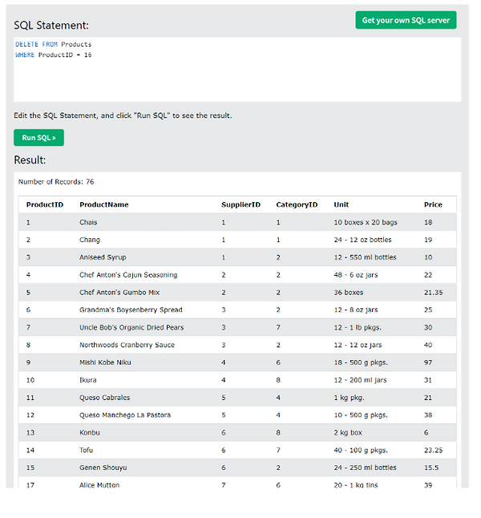The image size is (481, 518).
Task: Click unit cell 12 - 8 oz jars
Action: click(355, 310)
